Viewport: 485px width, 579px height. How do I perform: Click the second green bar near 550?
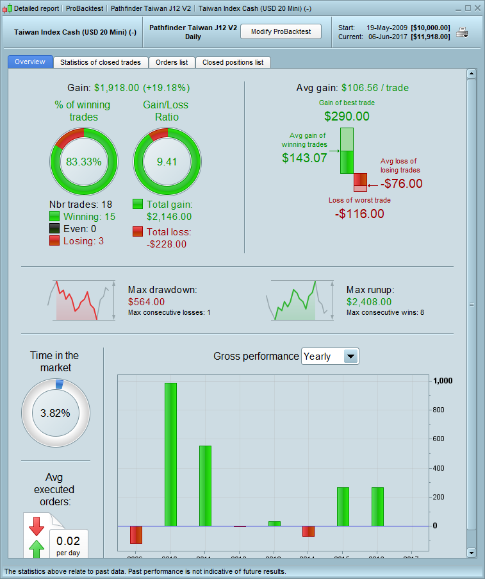pyautogui.click(x=205, y=486)
